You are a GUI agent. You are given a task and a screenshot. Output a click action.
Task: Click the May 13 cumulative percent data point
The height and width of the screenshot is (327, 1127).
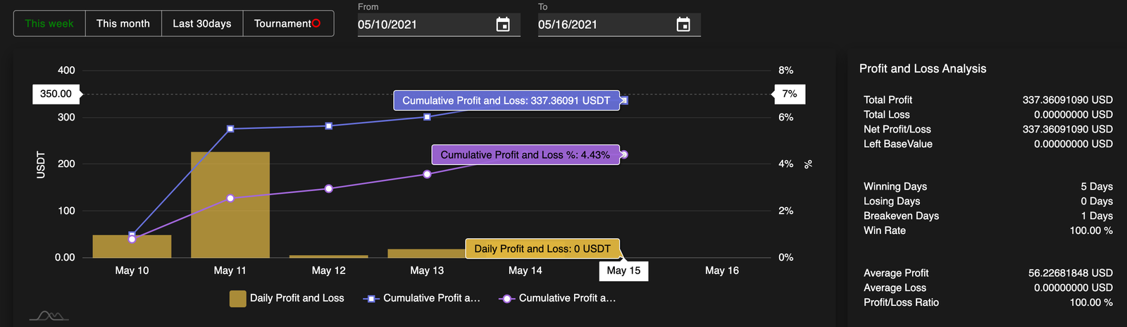click(428, 174)
